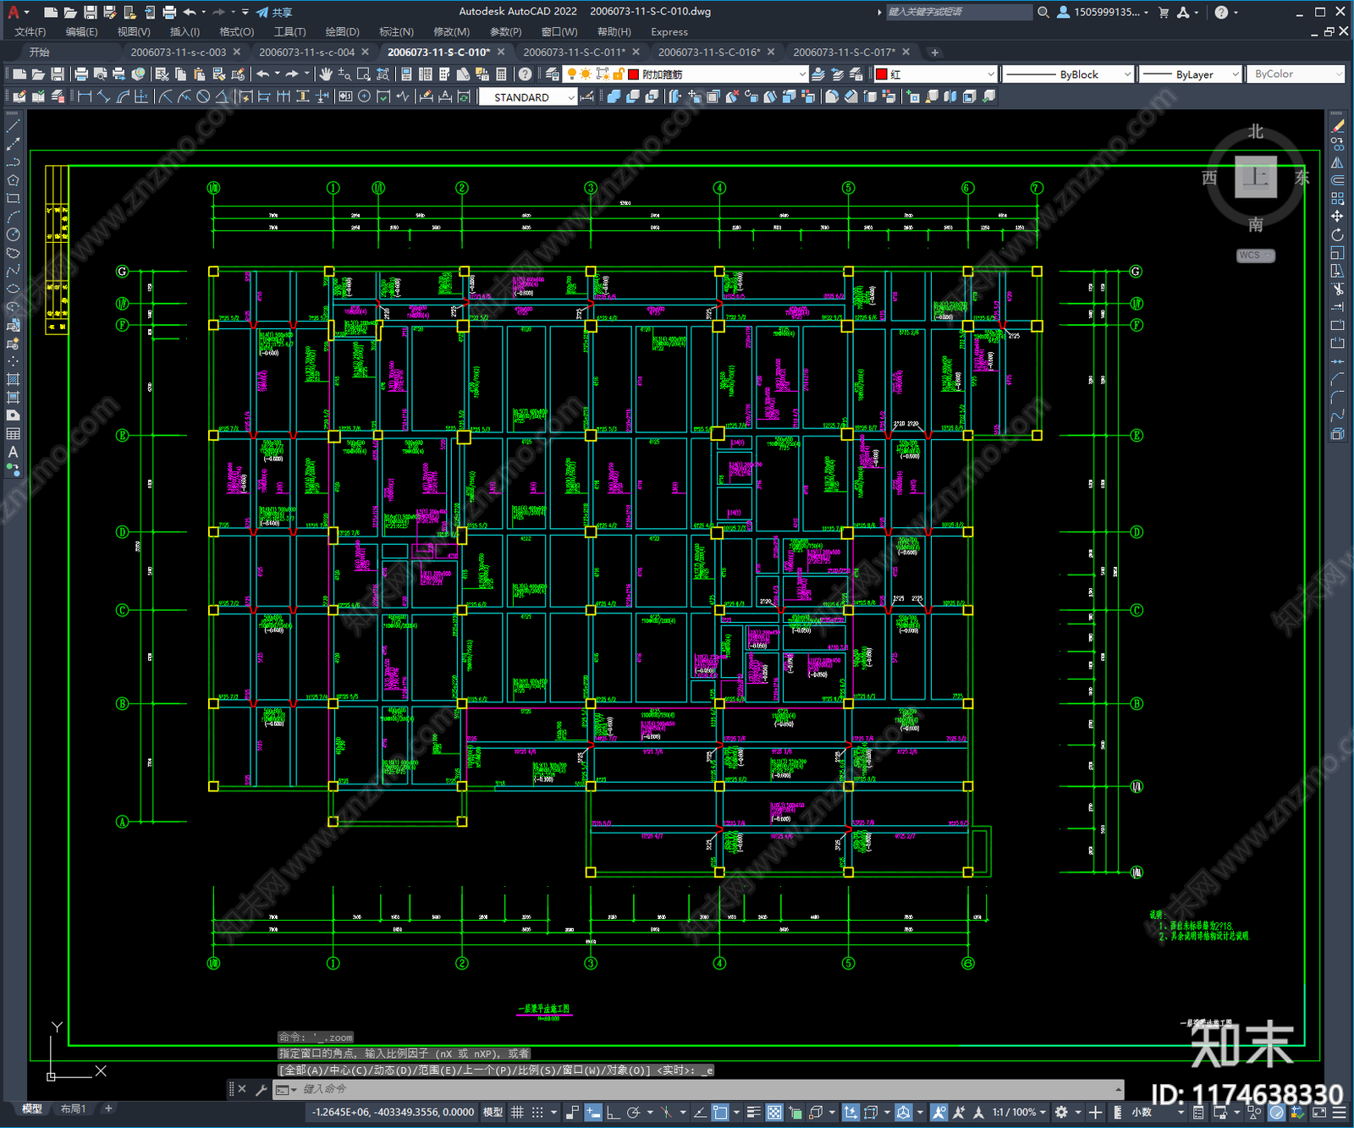
Task: Switch to the 布局1 layout tab
Action: [73, 1109]
